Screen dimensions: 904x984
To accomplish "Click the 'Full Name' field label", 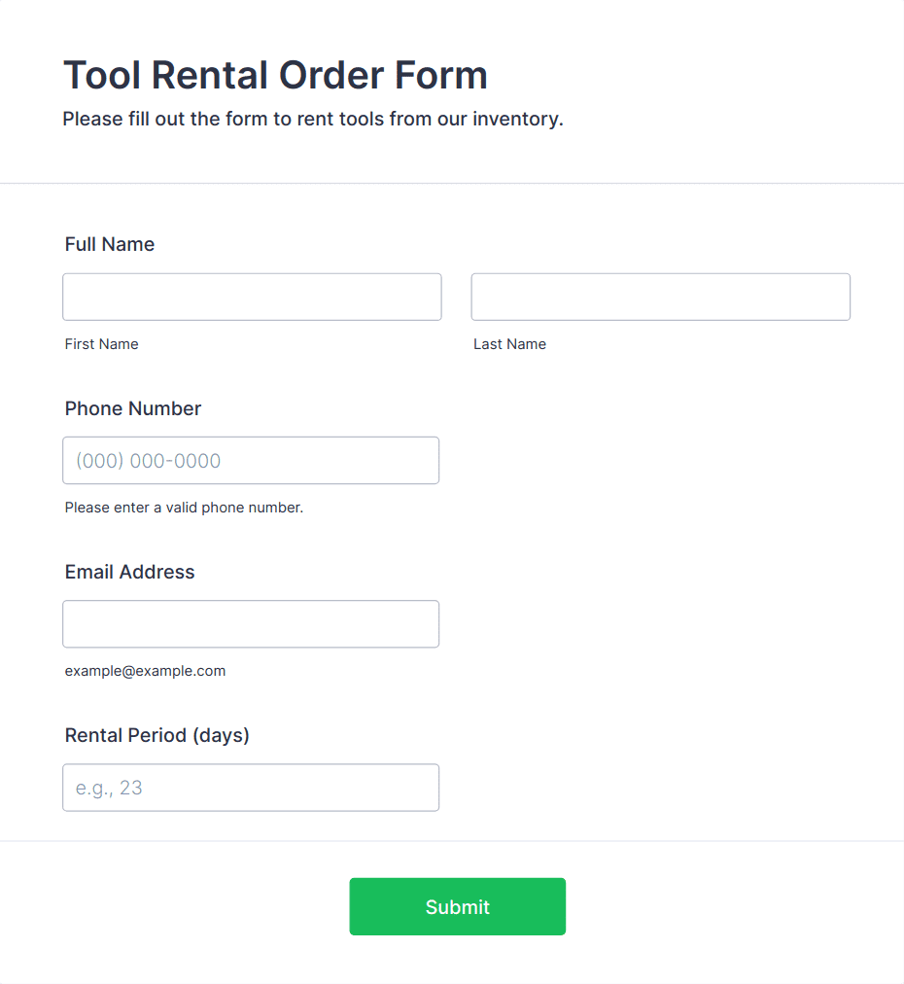I will [110, 244].
